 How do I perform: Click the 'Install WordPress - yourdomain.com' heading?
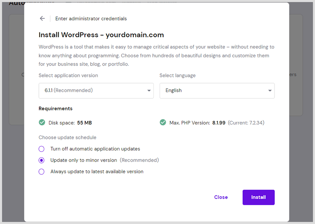click(x=101, y=35)
